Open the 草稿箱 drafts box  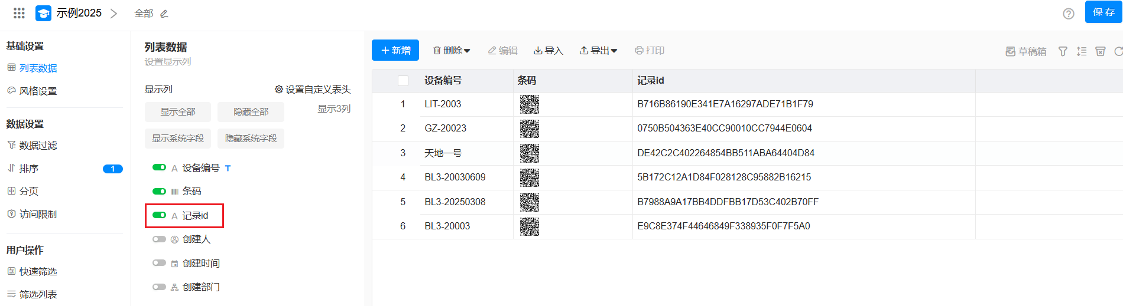(x=1026, y=51)
